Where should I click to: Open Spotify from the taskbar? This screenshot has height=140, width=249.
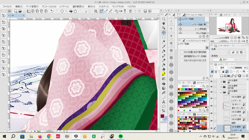coord(121,136)
